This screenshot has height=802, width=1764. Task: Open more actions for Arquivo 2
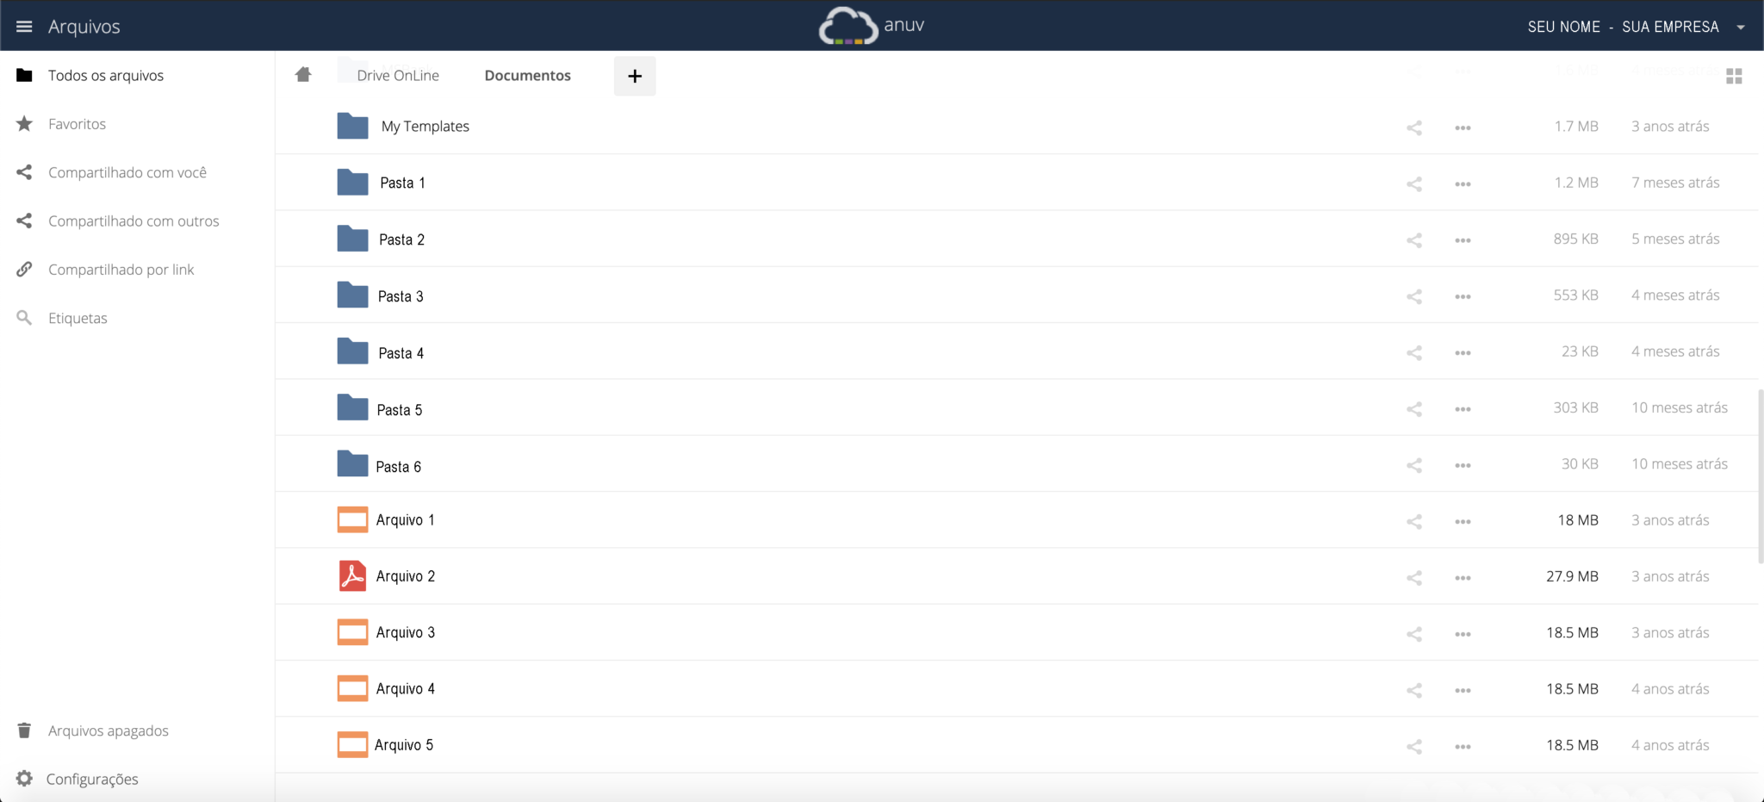pyautogui.click(x=1463, y=577)
